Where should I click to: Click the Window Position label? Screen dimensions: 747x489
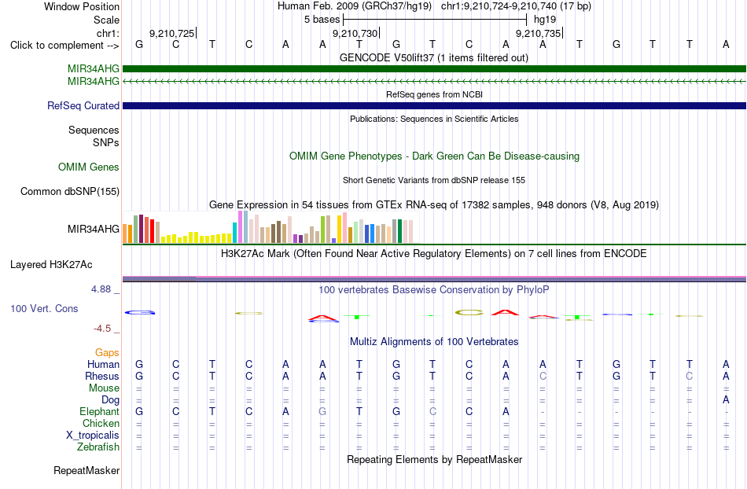(x=82, y=6)
